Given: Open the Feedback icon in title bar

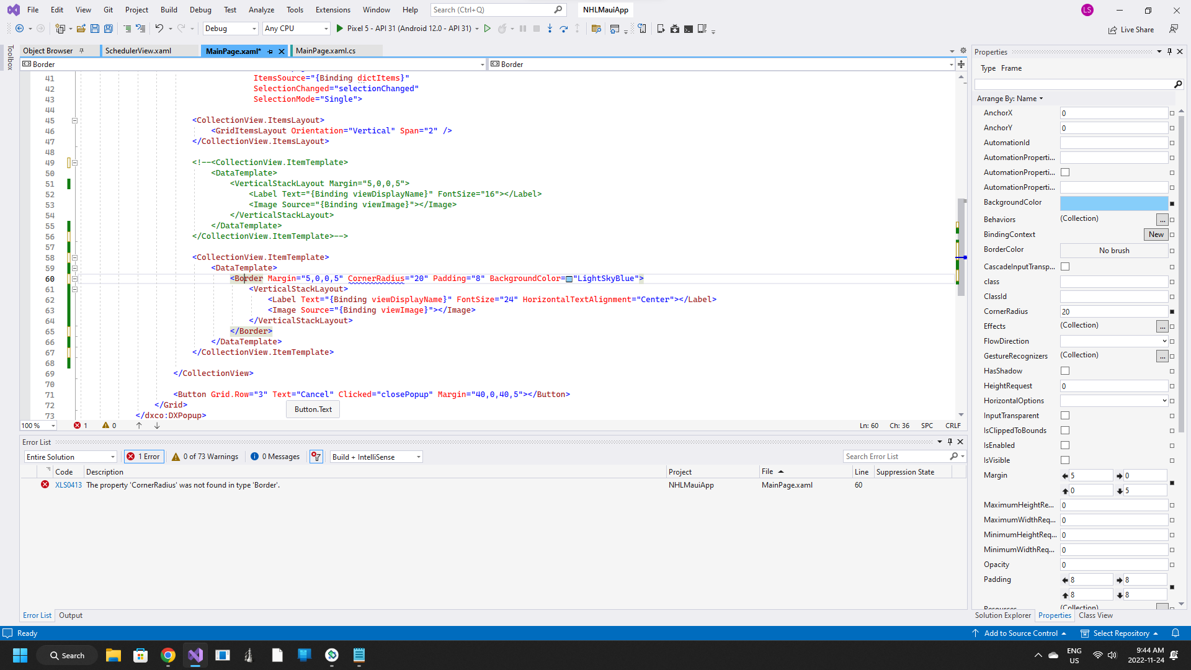Looking at the screenshot, I should 1174,29.
